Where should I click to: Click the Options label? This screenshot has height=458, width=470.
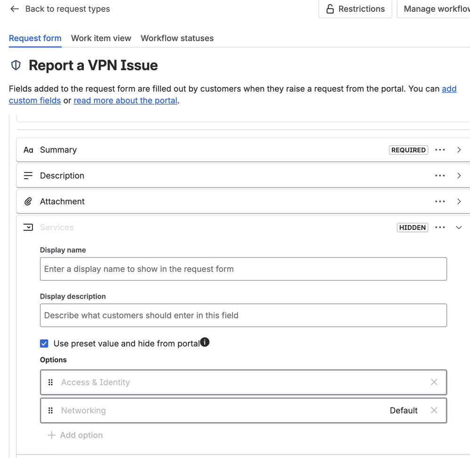(53, 360)
